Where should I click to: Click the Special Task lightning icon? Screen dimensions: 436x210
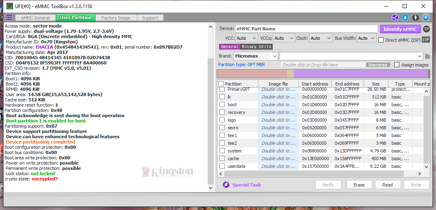point(226,185)
